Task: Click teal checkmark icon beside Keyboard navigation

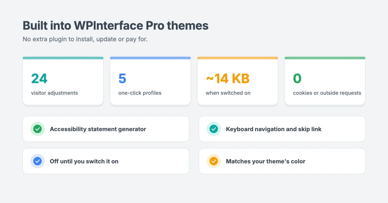Action: pos(214,129)
